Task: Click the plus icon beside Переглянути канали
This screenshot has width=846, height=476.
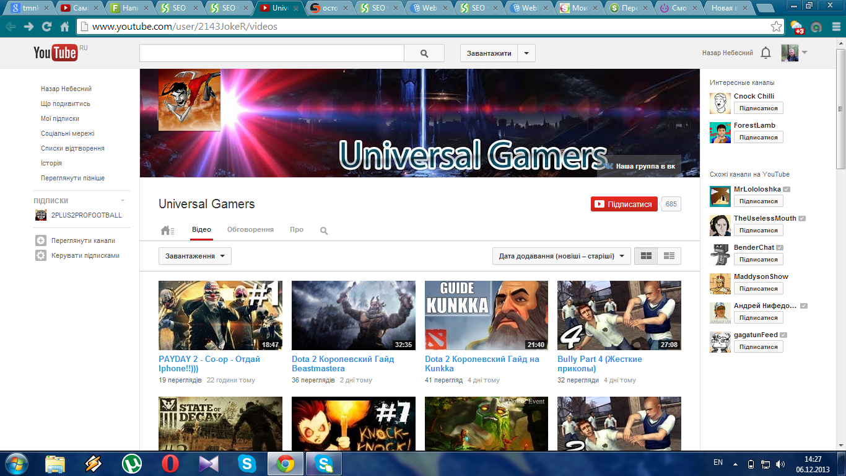Action: coord(41,240)
